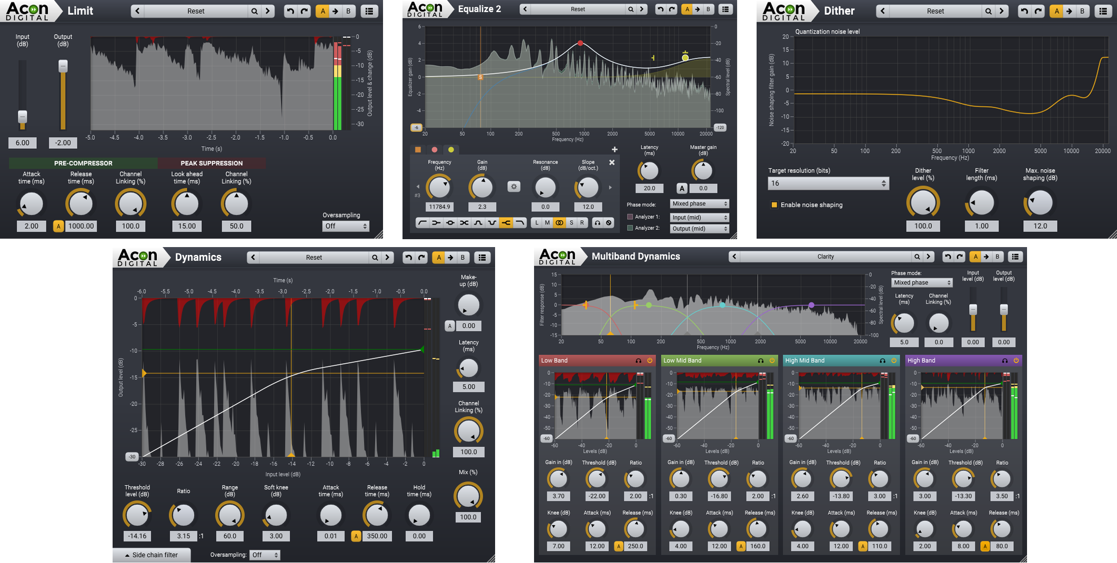
Task: Select the S channel mode in Equalize 2
Action: pos(570,223)
